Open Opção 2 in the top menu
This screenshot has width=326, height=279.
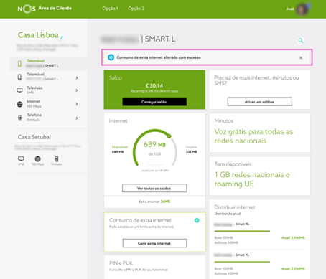pos(136,9)
